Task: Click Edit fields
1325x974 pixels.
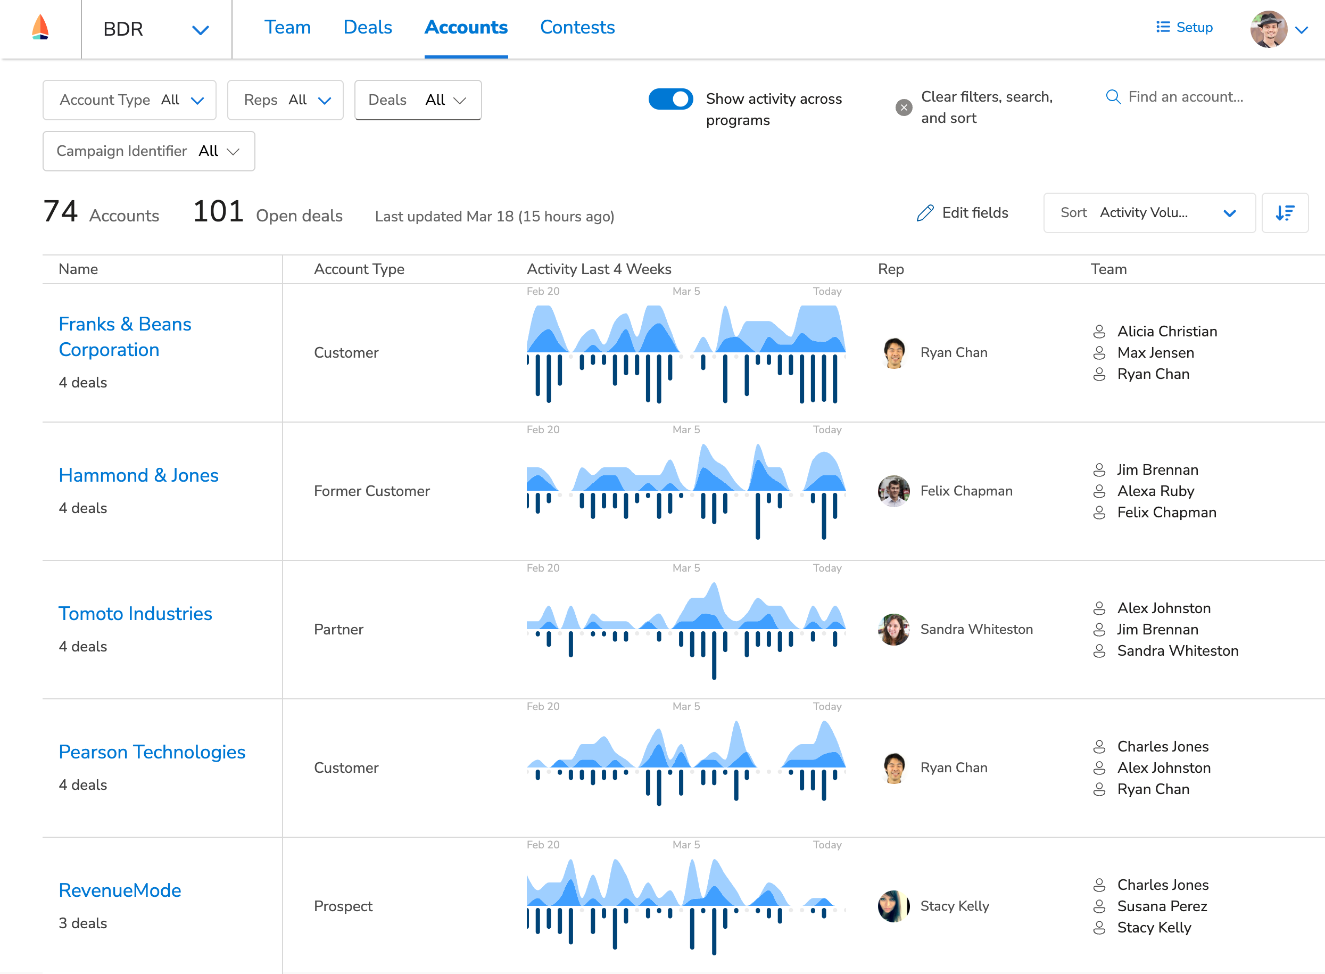Action: point(975,213)
